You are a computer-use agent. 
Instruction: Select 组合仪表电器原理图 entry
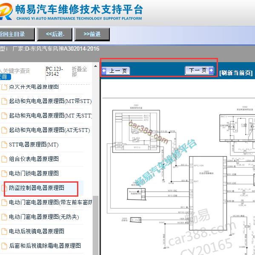click(34, 159)
